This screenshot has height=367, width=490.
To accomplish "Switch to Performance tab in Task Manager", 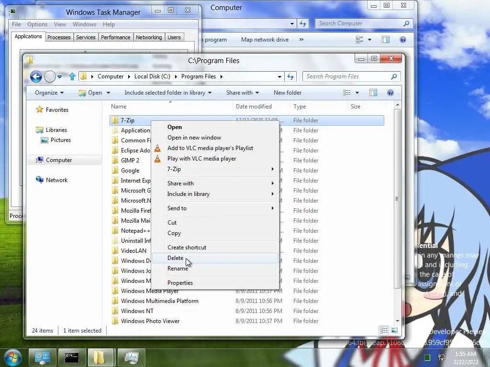I will point(115,37).
